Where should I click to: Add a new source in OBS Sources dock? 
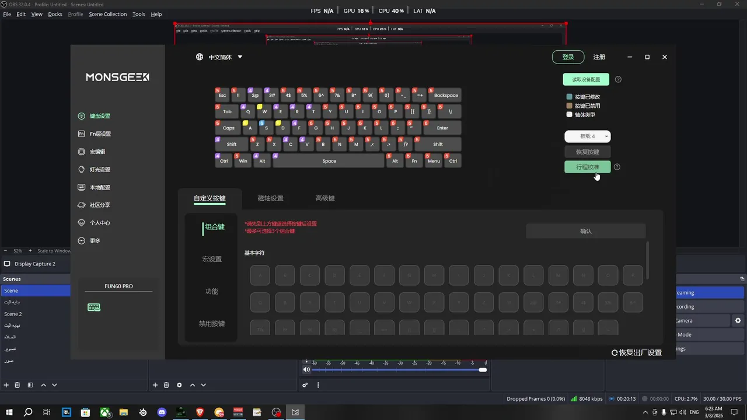(x=155, y=385)
